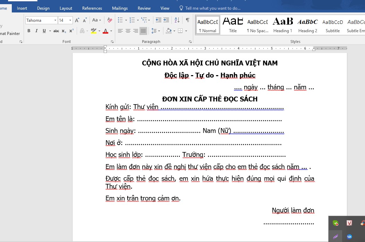Image resolution: width=365 pixels, height=242 pixels.
Task: Open the Mailings ribbon tab
Action: point(120,8)
